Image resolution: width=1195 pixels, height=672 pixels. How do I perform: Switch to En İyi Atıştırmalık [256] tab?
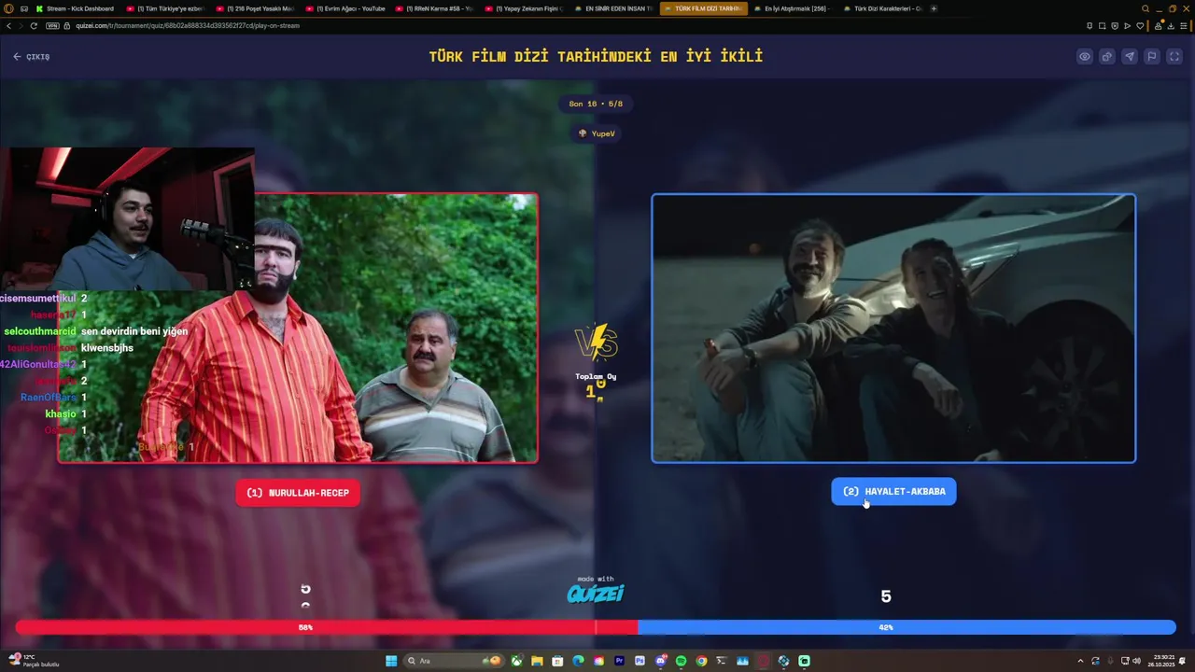pos(793,8)
